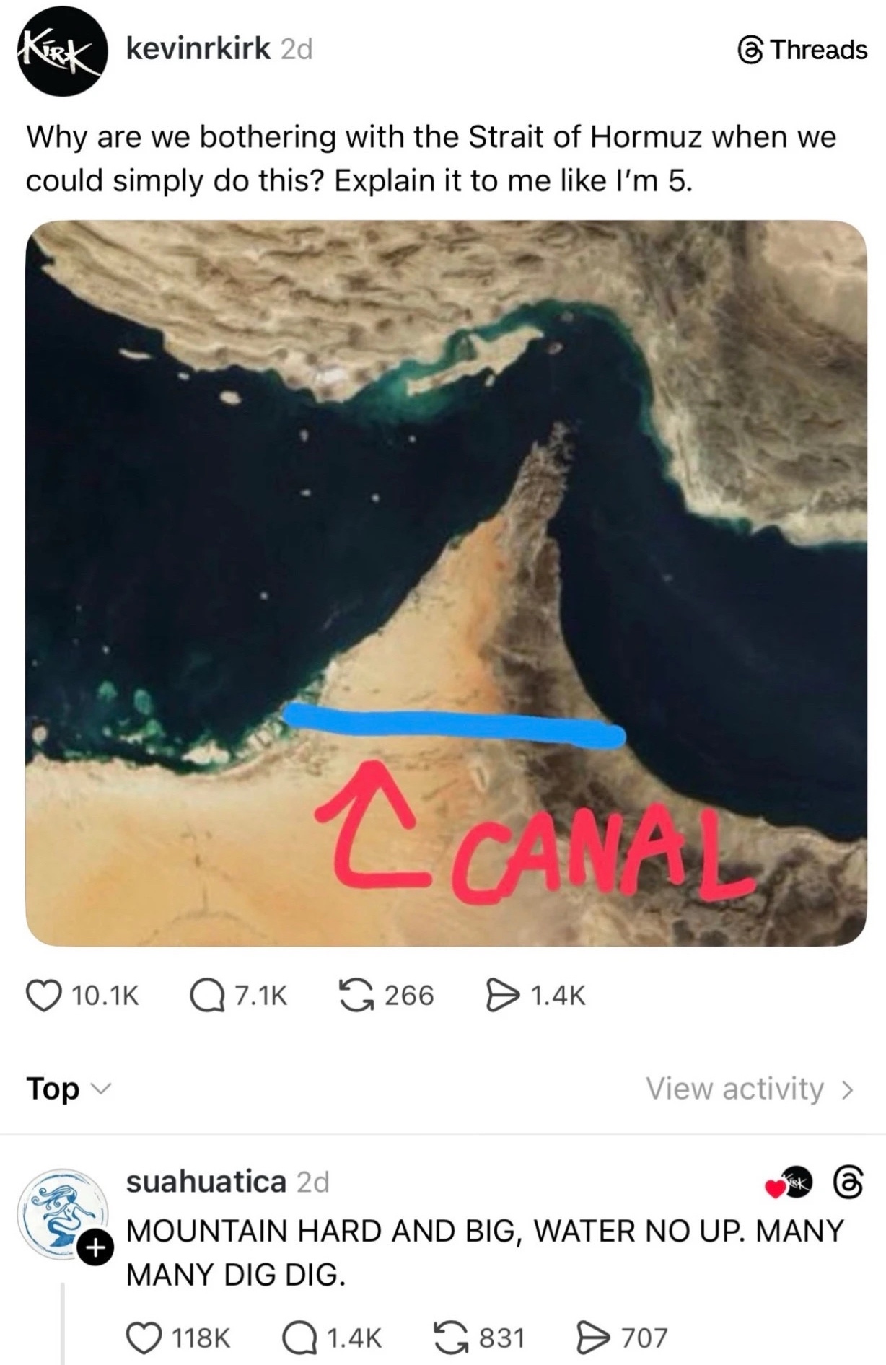Image resolution: width=886 pixels, height=1365 pixels.
Task: Tap the Threads logo badge
Action: point(802,49)
